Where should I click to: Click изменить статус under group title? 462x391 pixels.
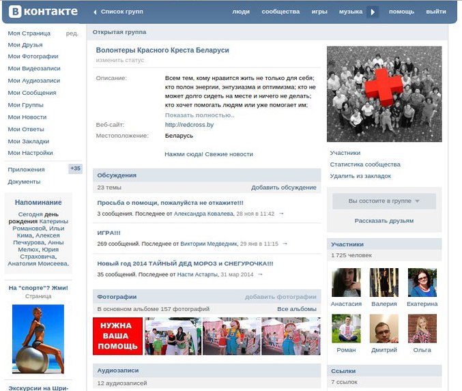point(120,60)
